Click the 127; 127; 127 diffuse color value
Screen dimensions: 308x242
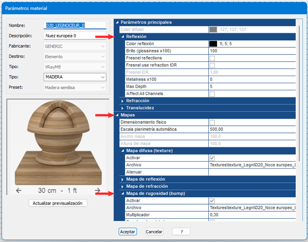[233, 30]
